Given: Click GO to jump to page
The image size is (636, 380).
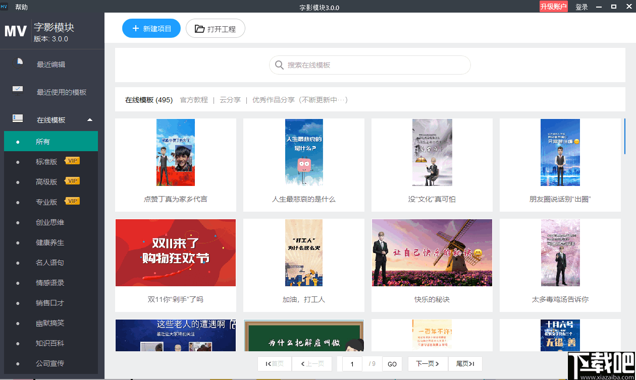Looking at the screenshot, I should (392, 363).
